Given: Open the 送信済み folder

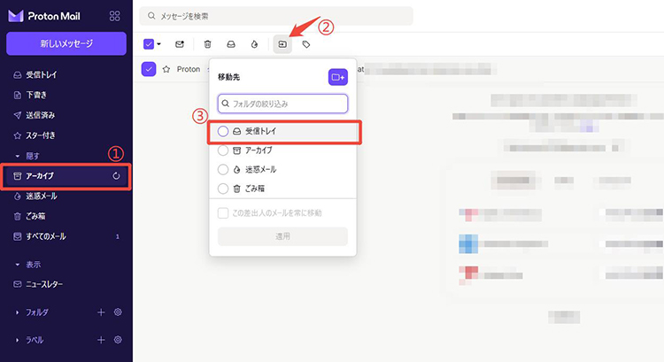Looking at the screenshot, I should click(x=66, y=115).
